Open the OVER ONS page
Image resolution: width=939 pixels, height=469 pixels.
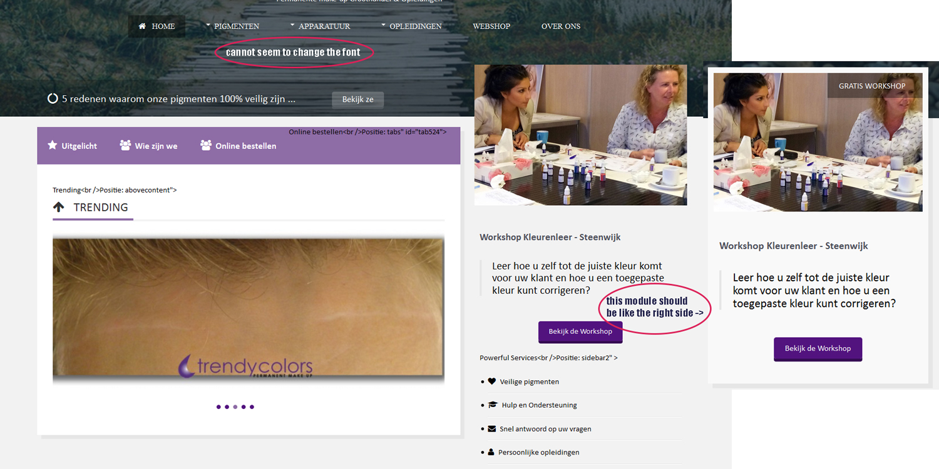coord(561,26)
